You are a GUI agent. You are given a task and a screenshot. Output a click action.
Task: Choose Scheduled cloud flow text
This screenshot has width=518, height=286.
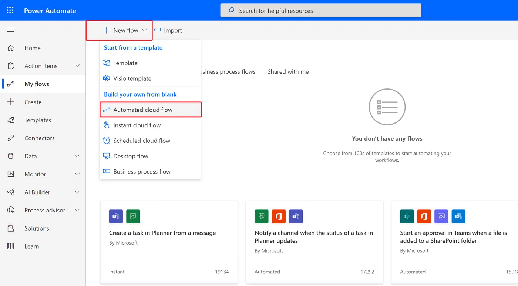pyautogui.click(x=142, y=141)
